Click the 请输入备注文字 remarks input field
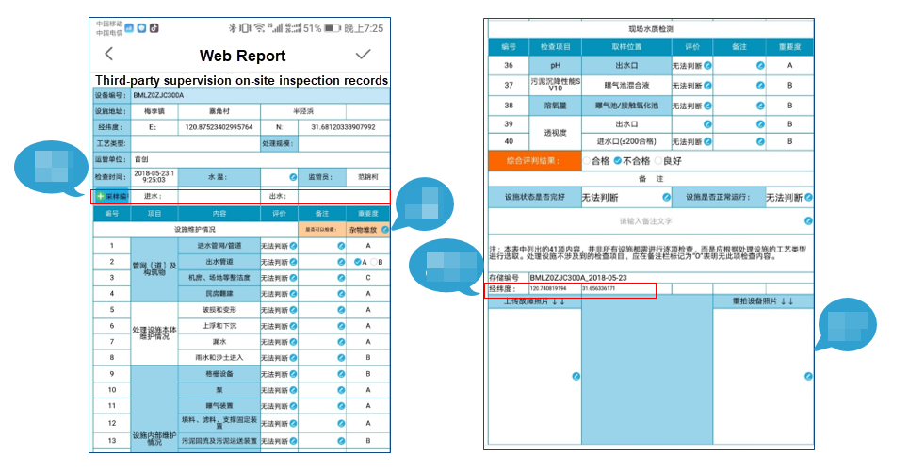Screen dimensions: 909x471 pos(646,221)
